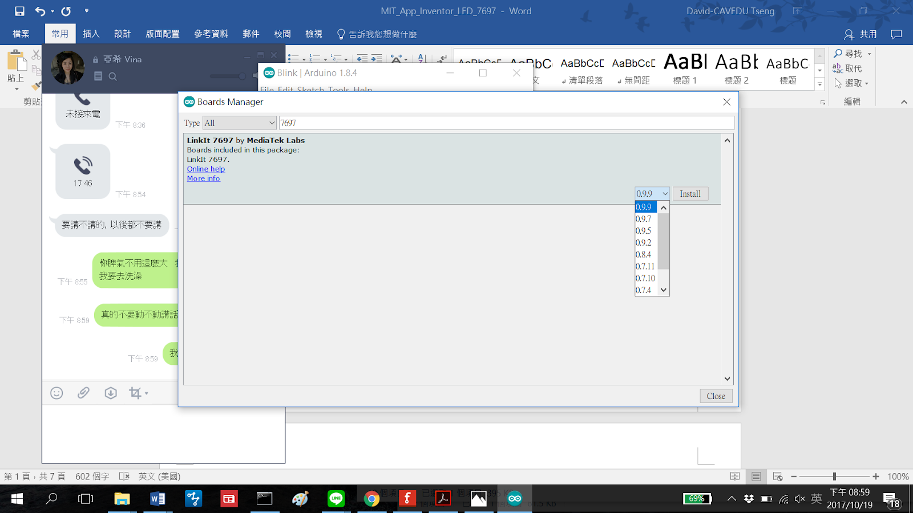Open the Dropbox tray icon
Screen dimensions: 913x513
(x=749, y=499)
